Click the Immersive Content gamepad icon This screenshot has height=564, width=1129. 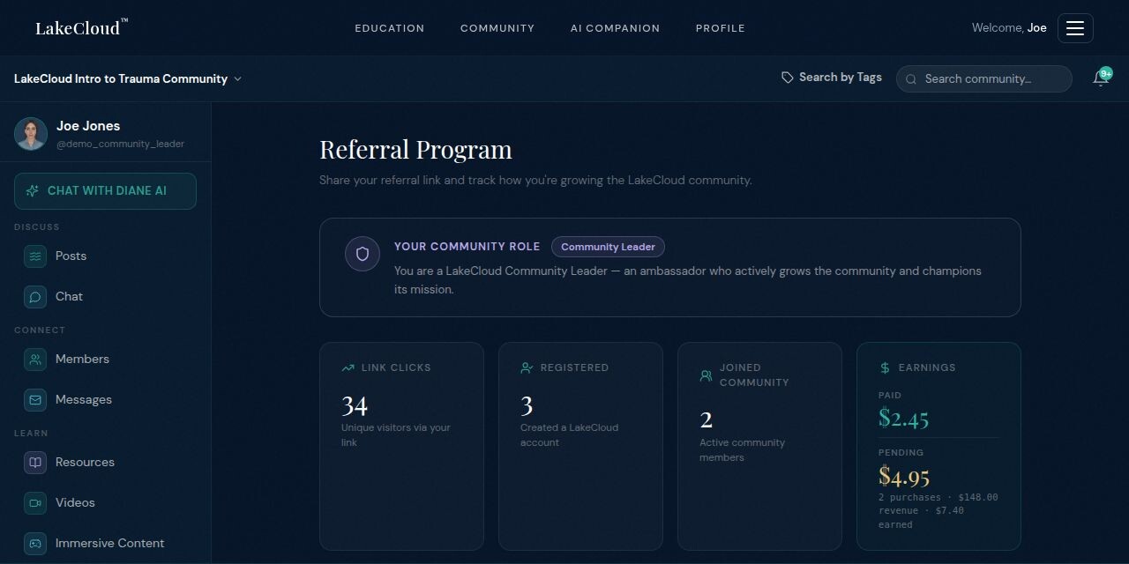[35, 544]
